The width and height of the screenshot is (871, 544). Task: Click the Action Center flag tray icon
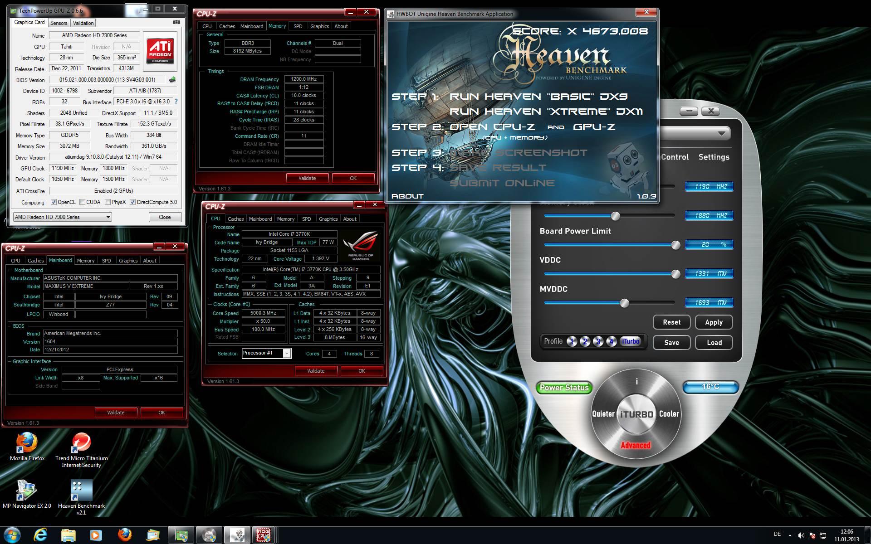click(812, 535)
